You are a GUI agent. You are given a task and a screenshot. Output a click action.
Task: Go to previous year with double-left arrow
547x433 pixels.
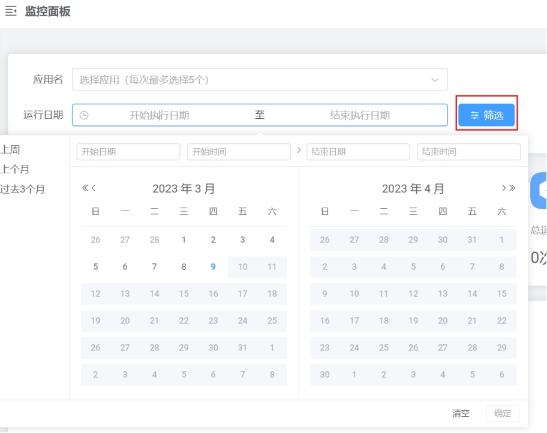85,188
